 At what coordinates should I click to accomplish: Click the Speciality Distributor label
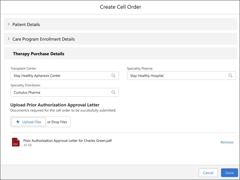pos(25,85)
